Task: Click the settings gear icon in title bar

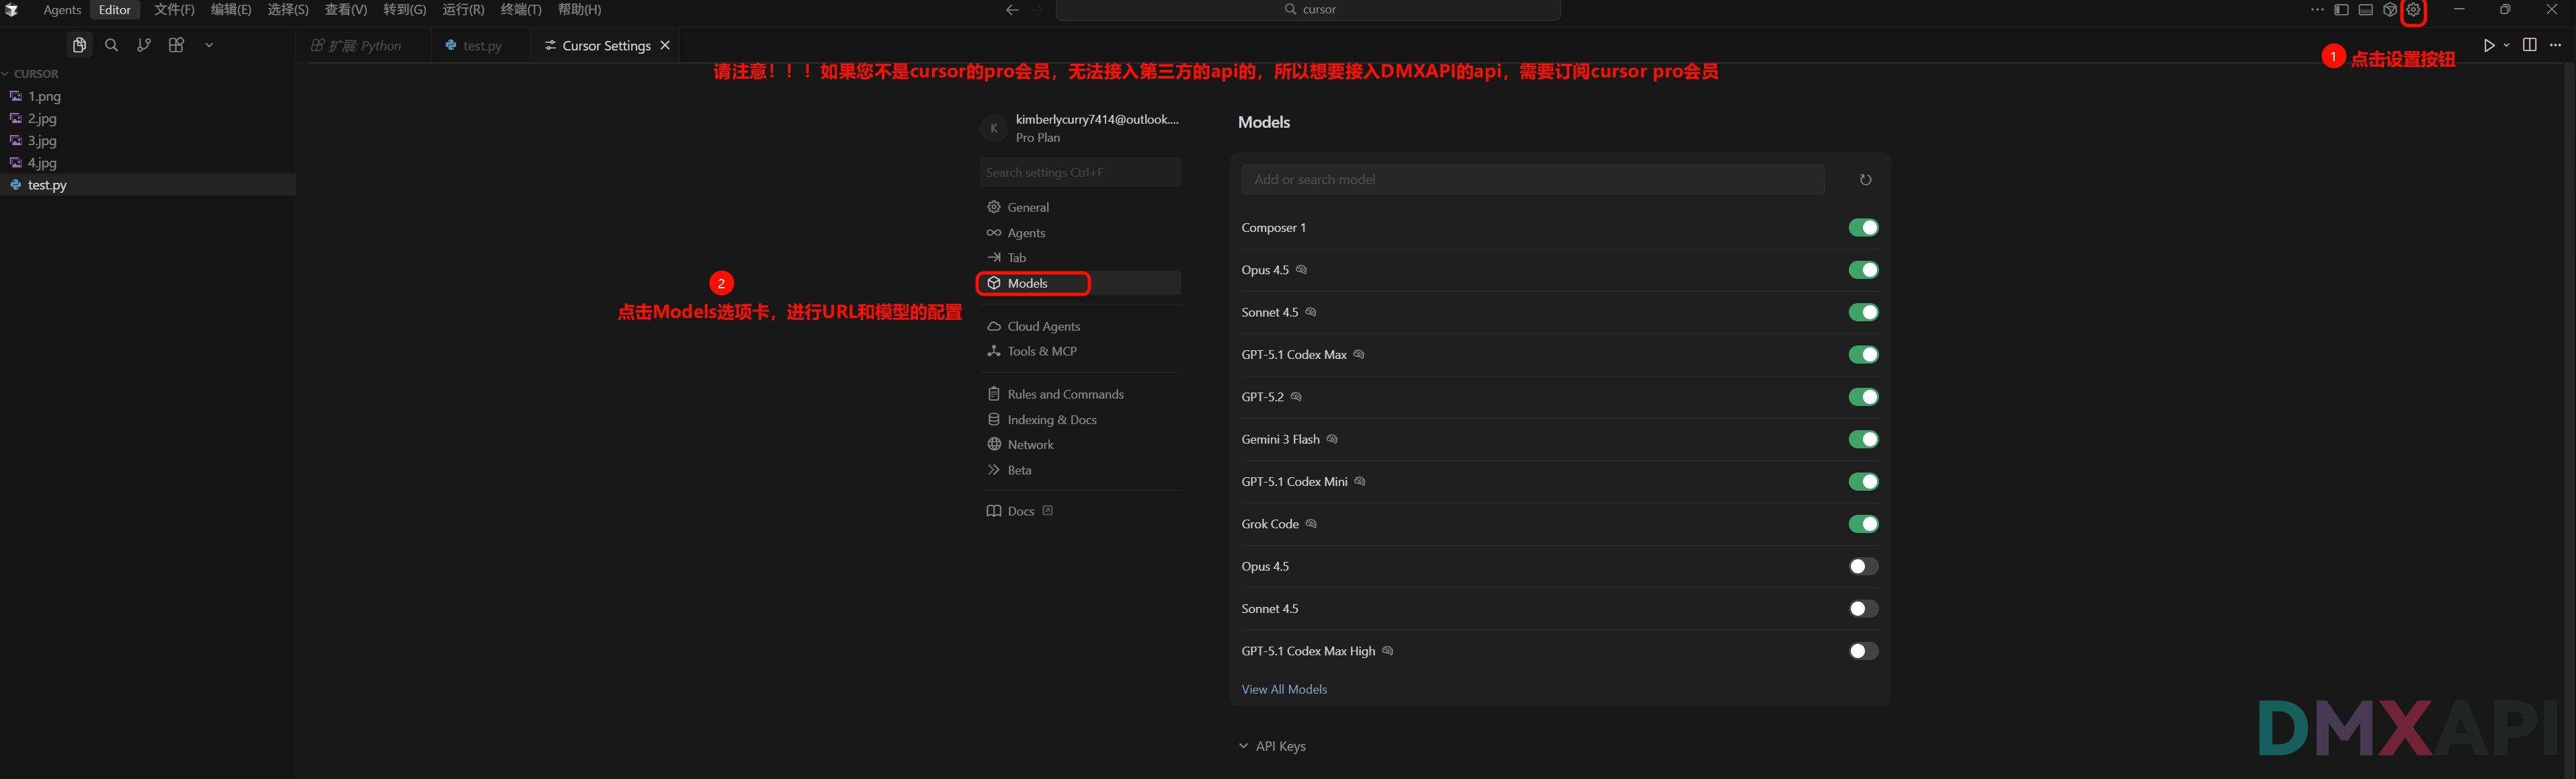Action: (x=2413, y=10)
